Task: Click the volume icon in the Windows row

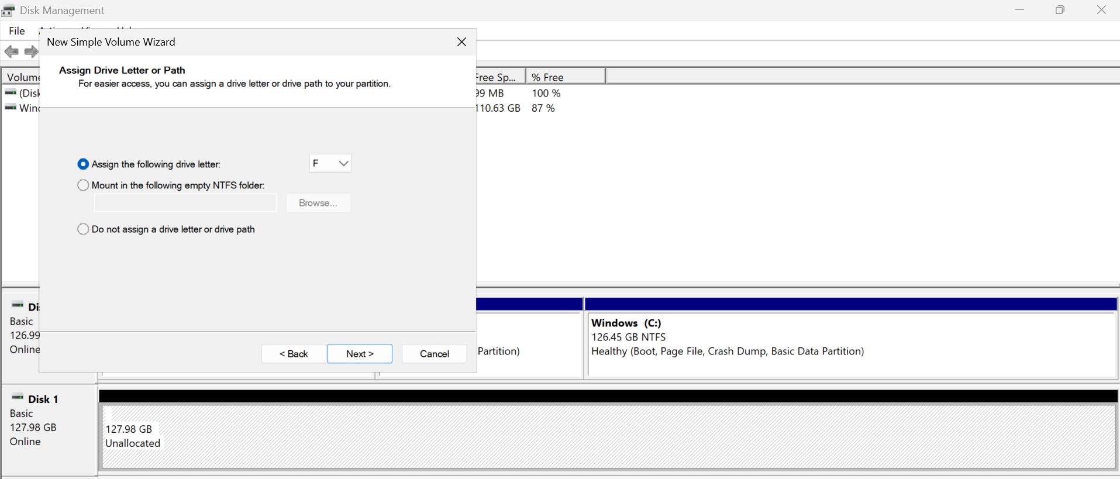Action: tap(11, 108)
